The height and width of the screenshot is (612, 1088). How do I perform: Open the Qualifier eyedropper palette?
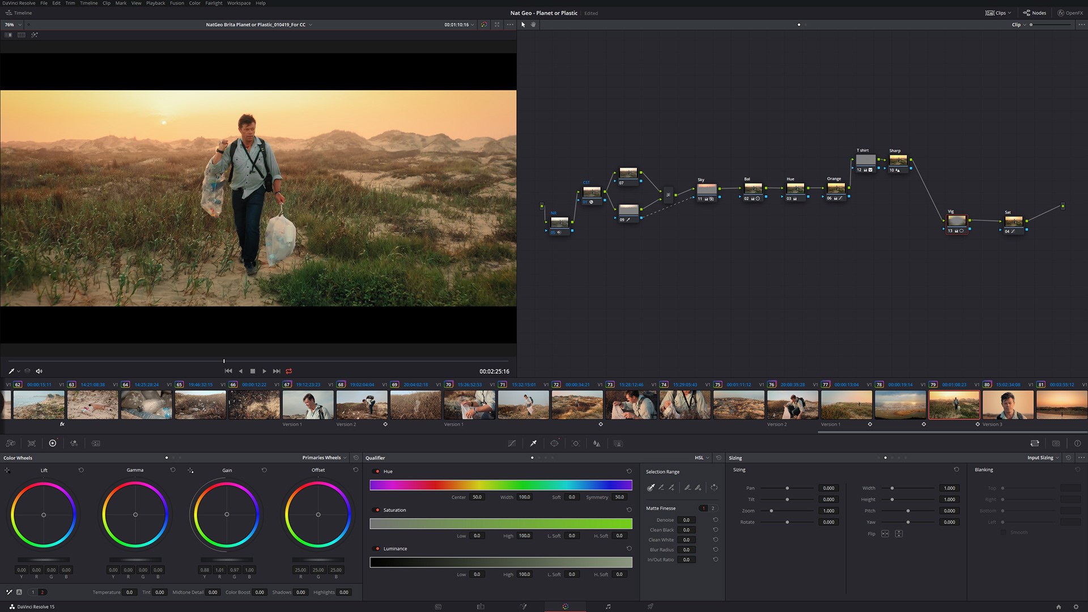click(533, 444)
